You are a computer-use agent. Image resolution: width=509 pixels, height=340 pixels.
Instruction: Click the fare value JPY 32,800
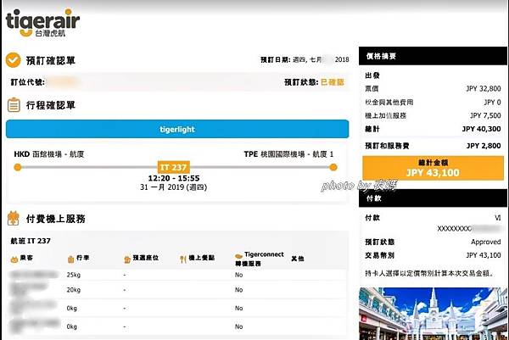(484, 88)
